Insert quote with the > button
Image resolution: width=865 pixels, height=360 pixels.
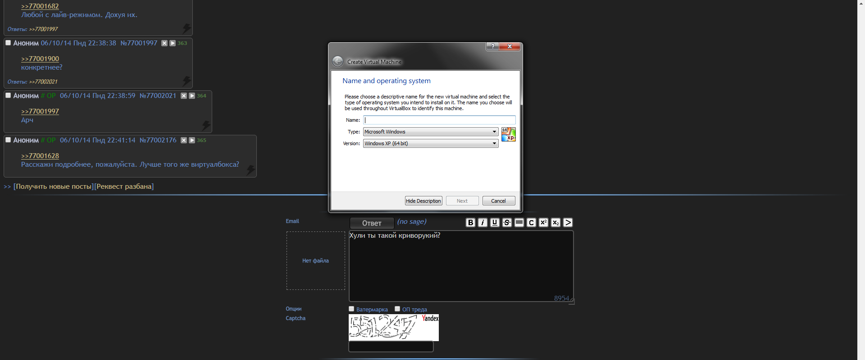click(x=568, y=222)
